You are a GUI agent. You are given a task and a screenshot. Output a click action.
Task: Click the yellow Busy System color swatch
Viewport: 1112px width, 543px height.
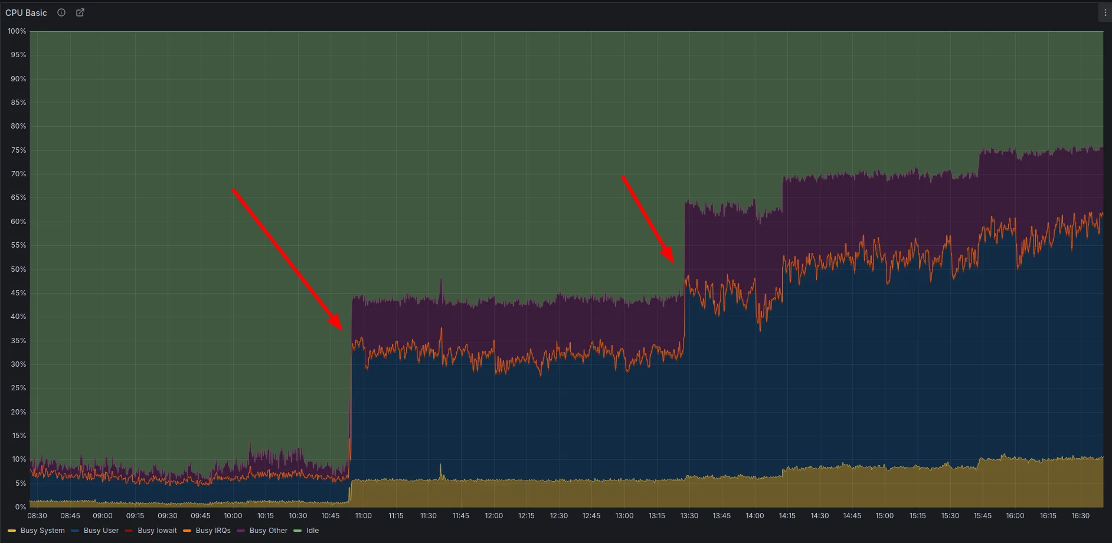[12, 531]
